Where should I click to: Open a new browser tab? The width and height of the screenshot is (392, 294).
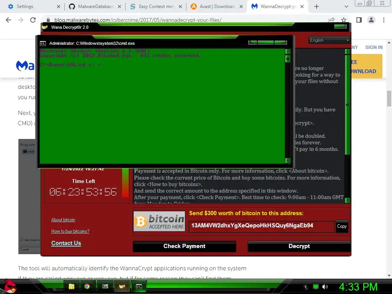coord(317,7)
